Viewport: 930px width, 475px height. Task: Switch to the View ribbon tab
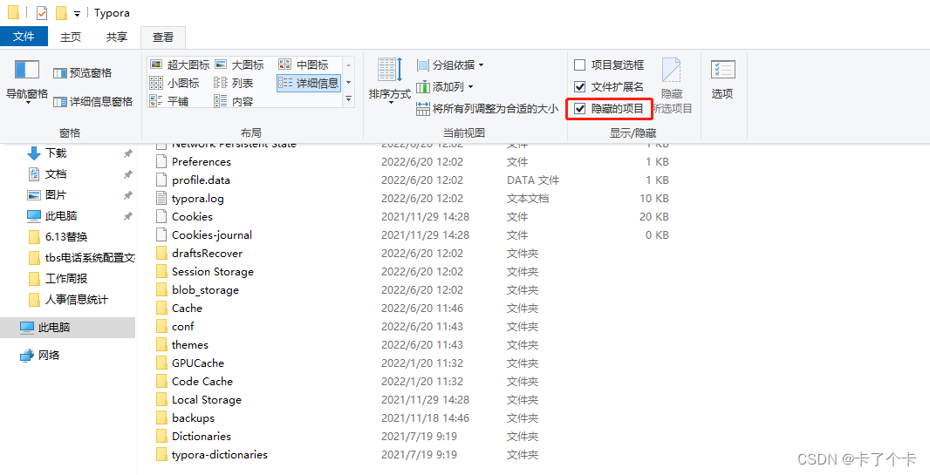(163, 37)
